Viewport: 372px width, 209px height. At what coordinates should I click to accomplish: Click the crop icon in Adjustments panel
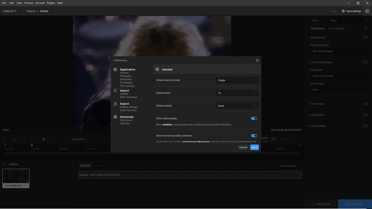(x=366, y=28)
